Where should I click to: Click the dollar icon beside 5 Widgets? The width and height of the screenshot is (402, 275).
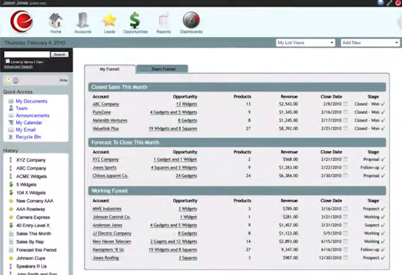(11, 185)
